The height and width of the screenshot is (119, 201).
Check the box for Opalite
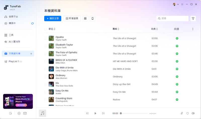[45, 38]
